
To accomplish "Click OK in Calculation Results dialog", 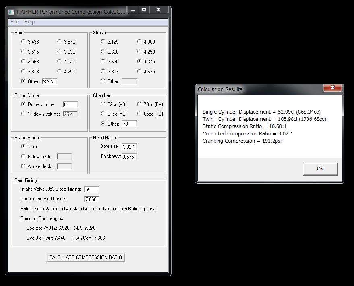I will point(320,169).
